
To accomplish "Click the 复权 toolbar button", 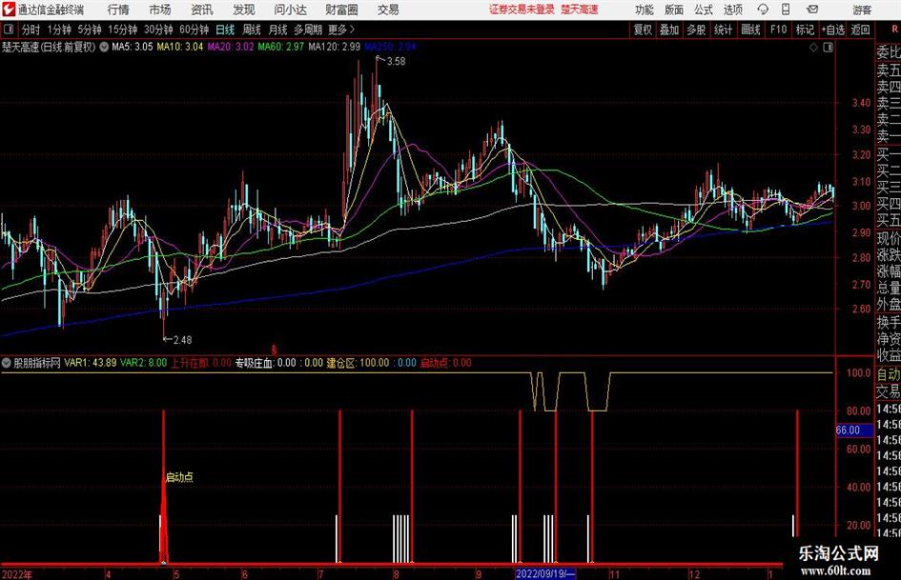I will point(643,30).
